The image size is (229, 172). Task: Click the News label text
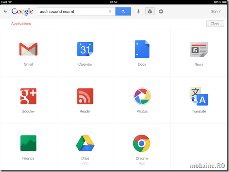click(x=199, y=64)
